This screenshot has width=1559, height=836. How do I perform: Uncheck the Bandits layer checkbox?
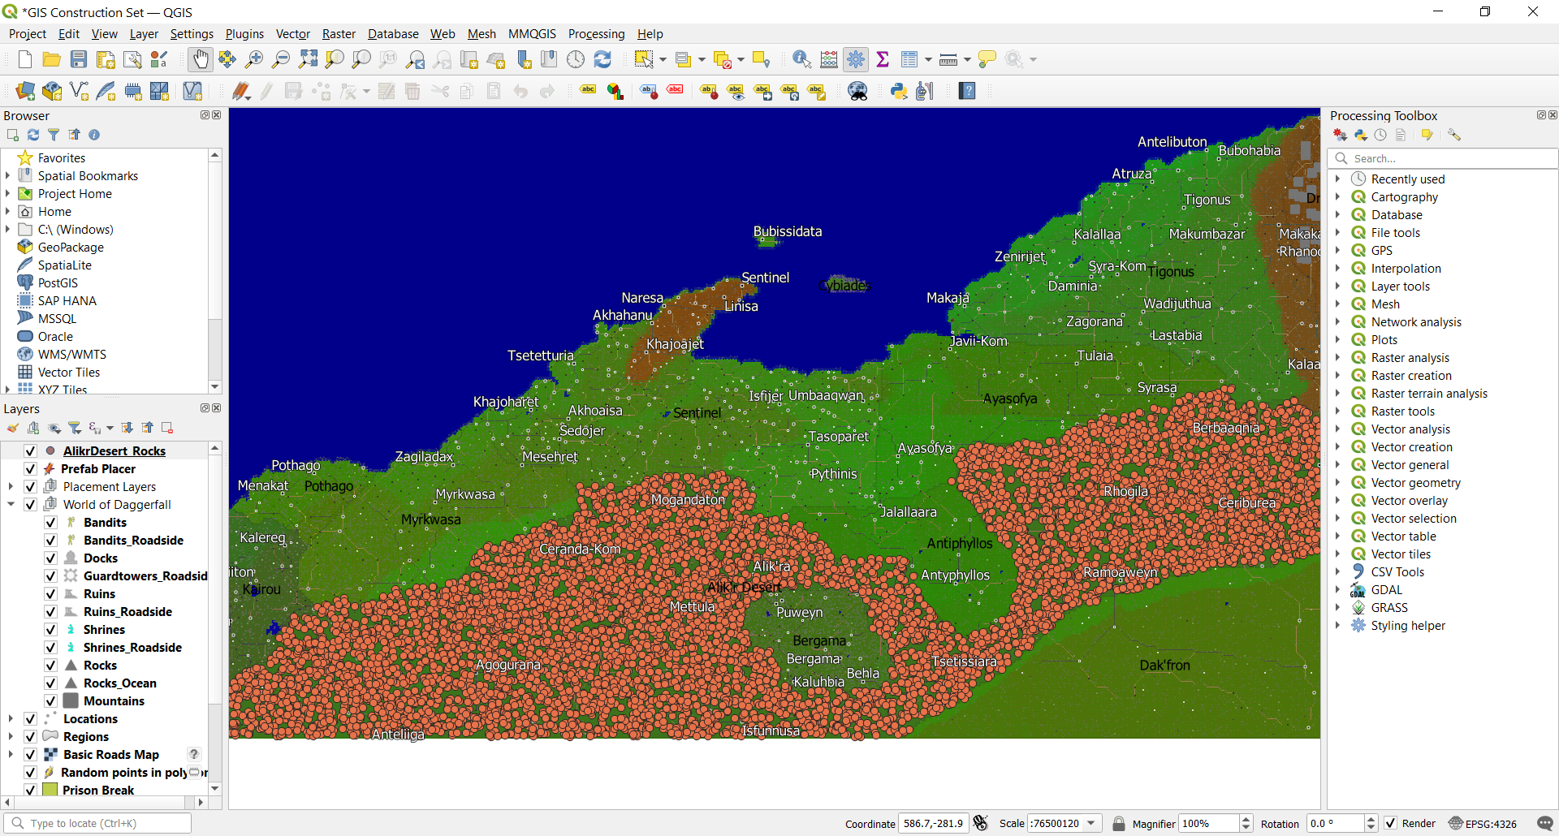[x=50, y=523]
